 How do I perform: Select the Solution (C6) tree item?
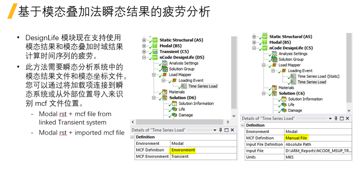coord(292,94)
